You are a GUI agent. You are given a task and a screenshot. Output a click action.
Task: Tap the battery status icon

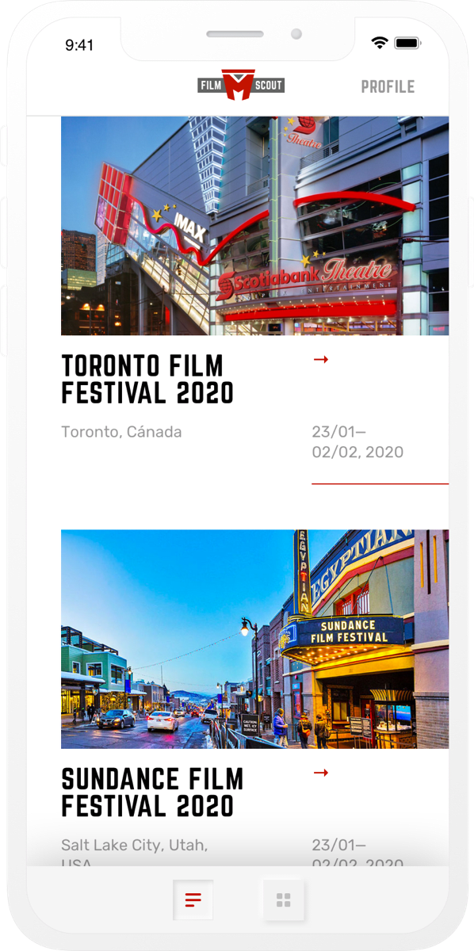click(x=407, y=44)
